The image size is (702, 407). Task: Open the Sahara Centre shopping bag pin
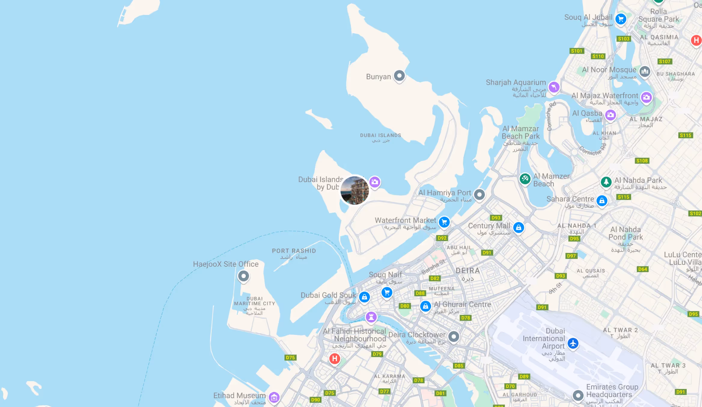pyautogui.click(x=602, y=201)
